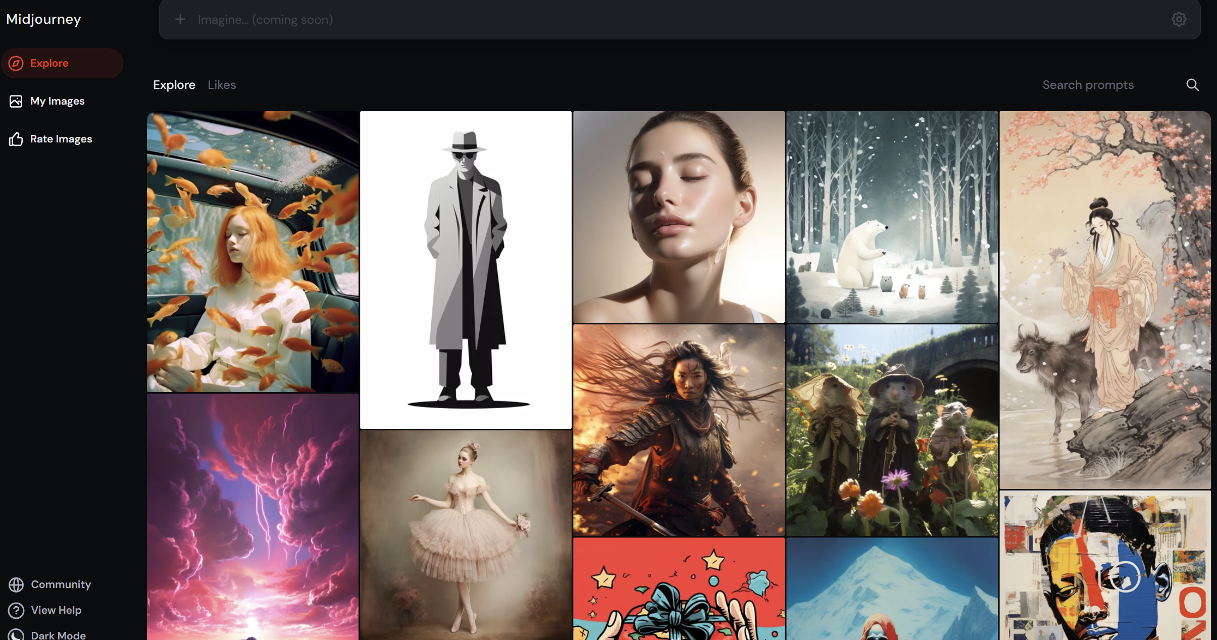This screenshot has width=1217, height=640.
Task: Switch to Likes tab
Action: click(x=221, y=84)
